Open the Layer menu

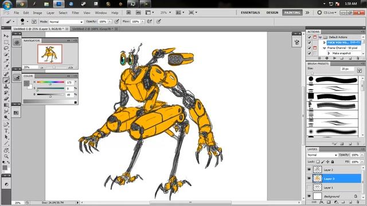tap(50, 13)
